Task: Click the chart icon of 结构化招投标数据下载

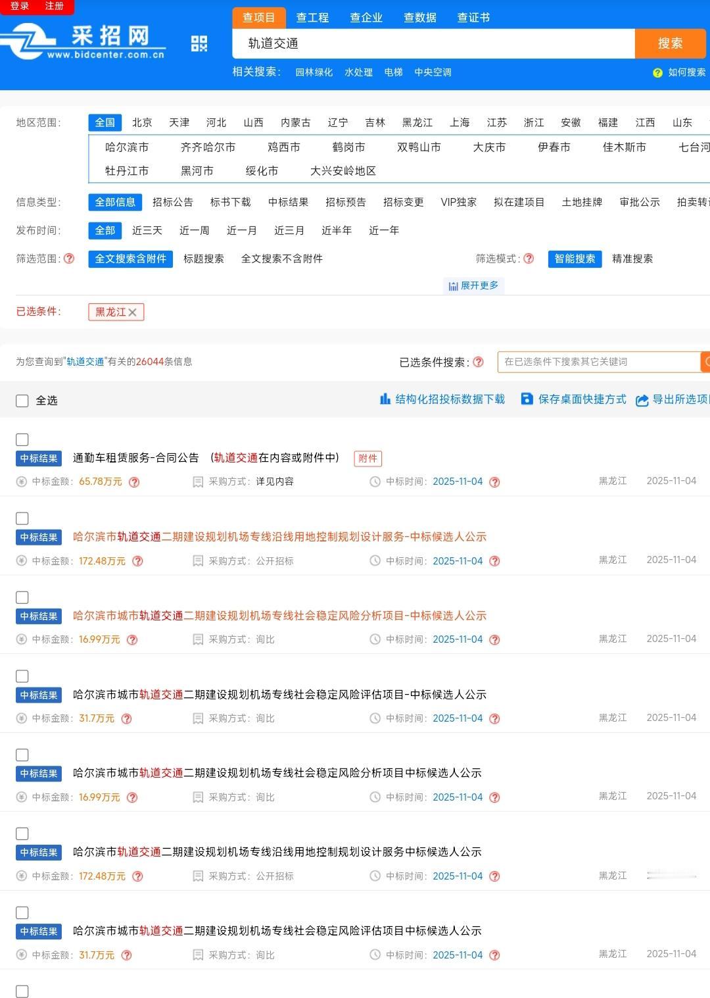Action: [385, 399]
